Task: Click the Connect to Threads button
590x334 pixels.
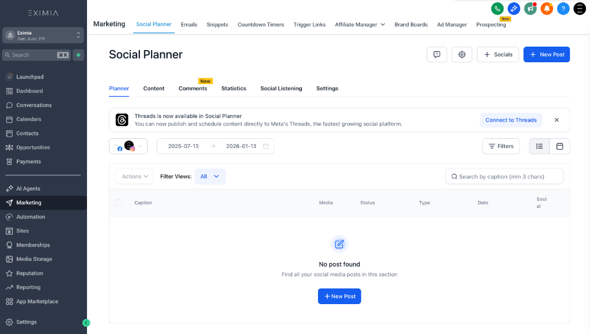Action: [511, 120]
